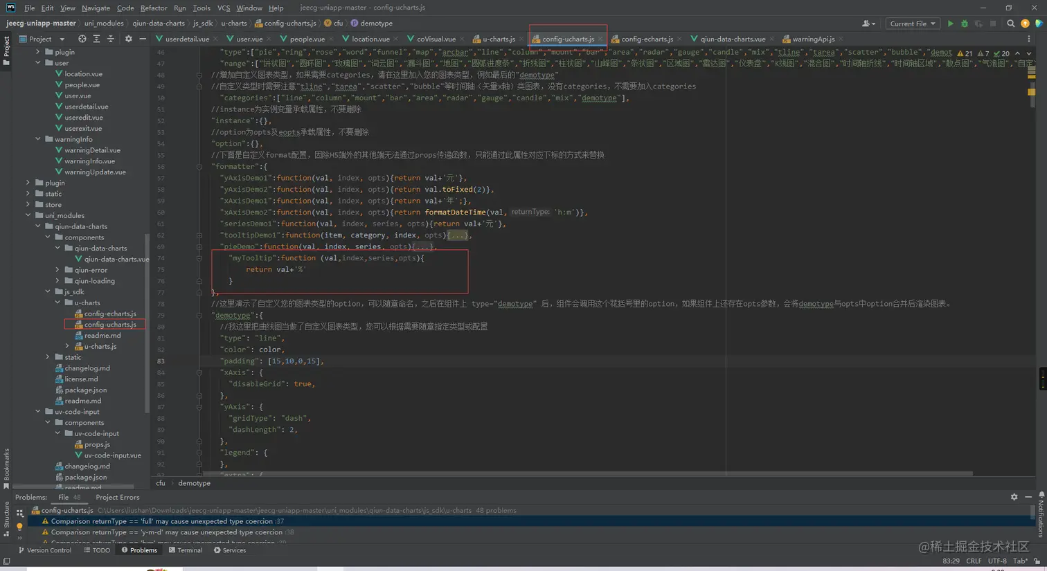The height and width of the screenshot is (571, 1047).
Task: Collapse the warningInfo folder in project tree
Action: click(38, 139)
